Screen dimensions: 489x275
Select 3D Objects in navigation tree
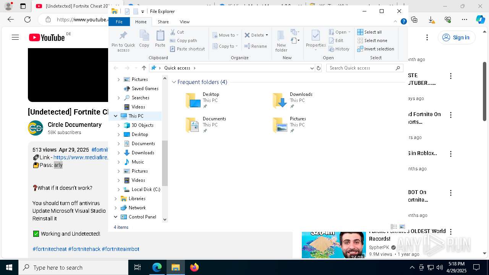pos(142,125)
